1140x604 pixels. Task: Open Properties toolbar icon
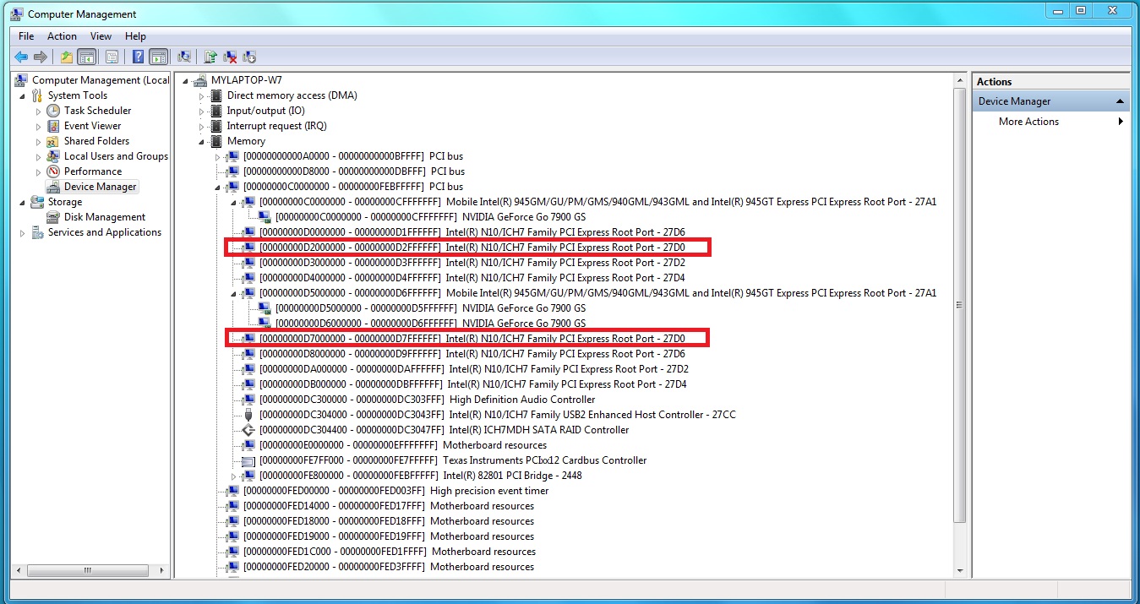point(112,57)
